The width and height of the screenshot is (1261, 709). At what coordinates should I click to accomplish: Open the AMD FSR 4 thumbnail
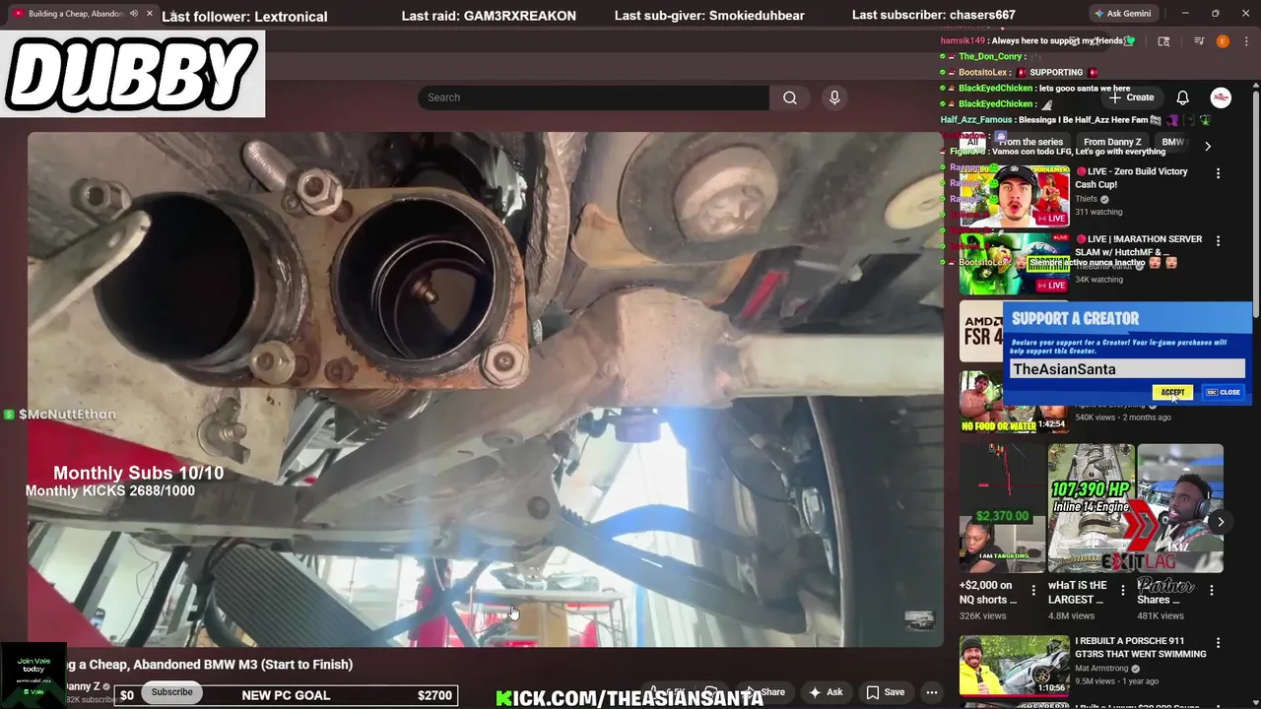[x=981, y=331]
